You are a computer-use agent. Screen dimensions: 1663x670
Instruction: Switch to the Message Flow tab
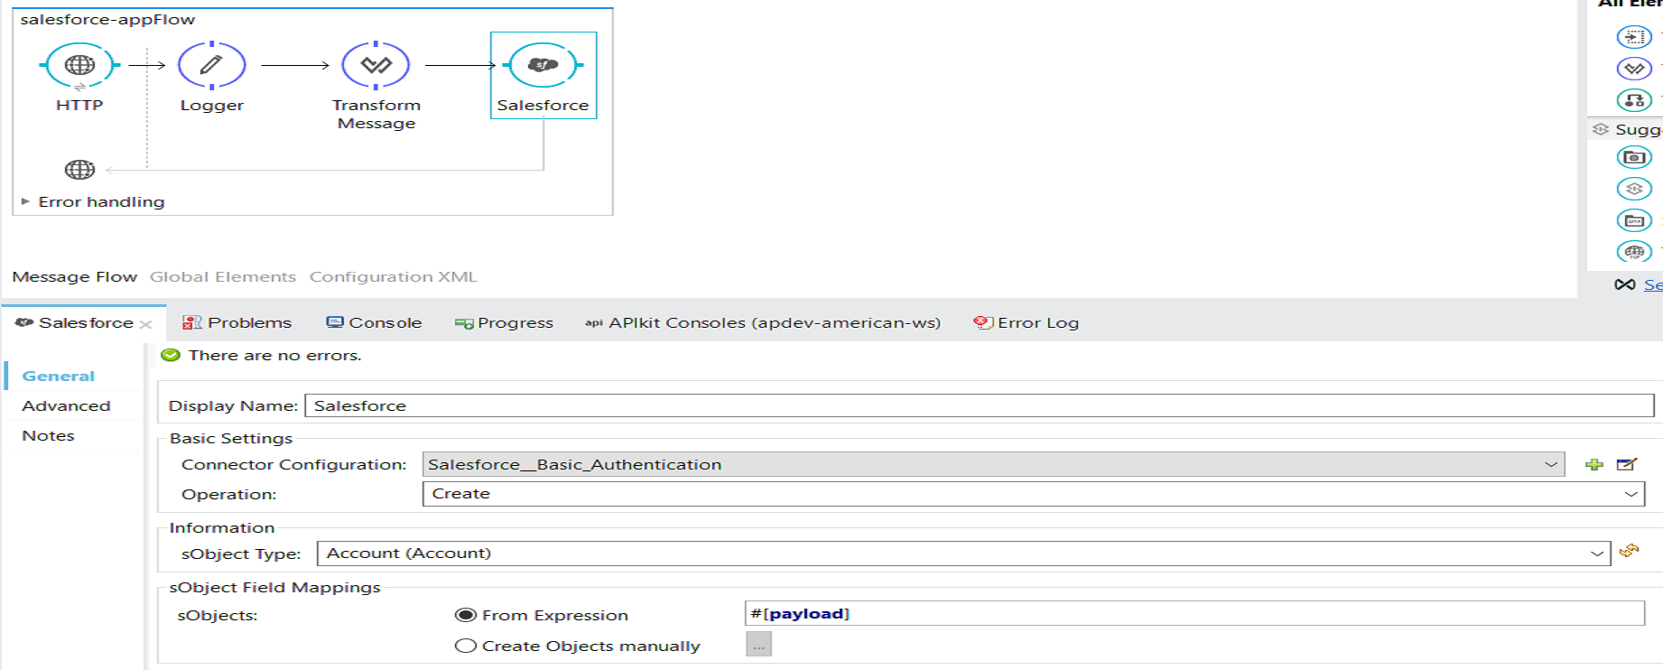pyautogui.click(x=75, y=276)
